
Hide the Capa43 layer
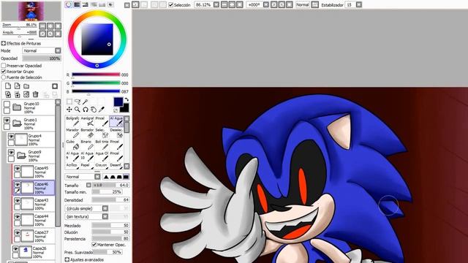[x=18, y=201]
